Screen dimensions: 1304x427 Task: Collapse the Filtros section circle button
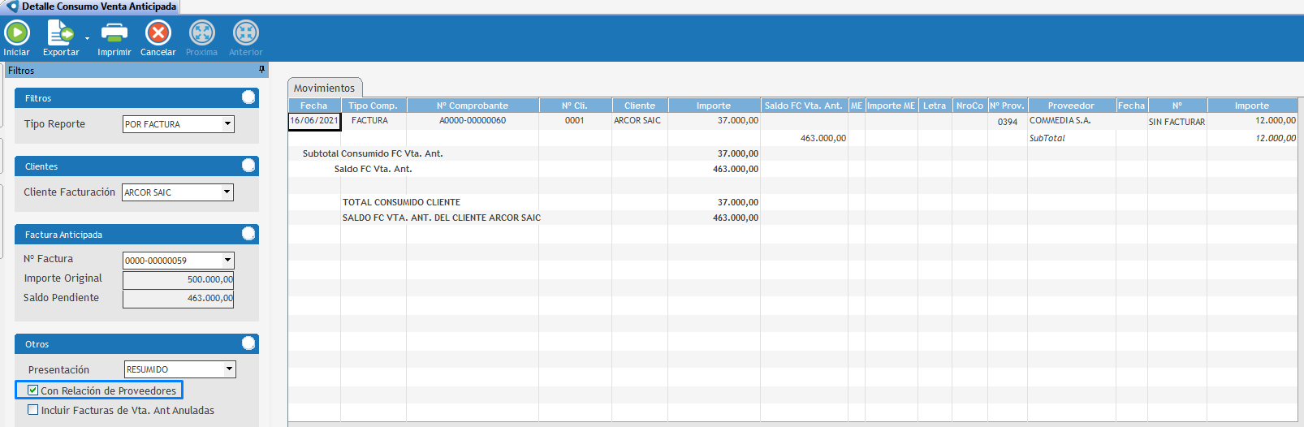pos(248,97)
